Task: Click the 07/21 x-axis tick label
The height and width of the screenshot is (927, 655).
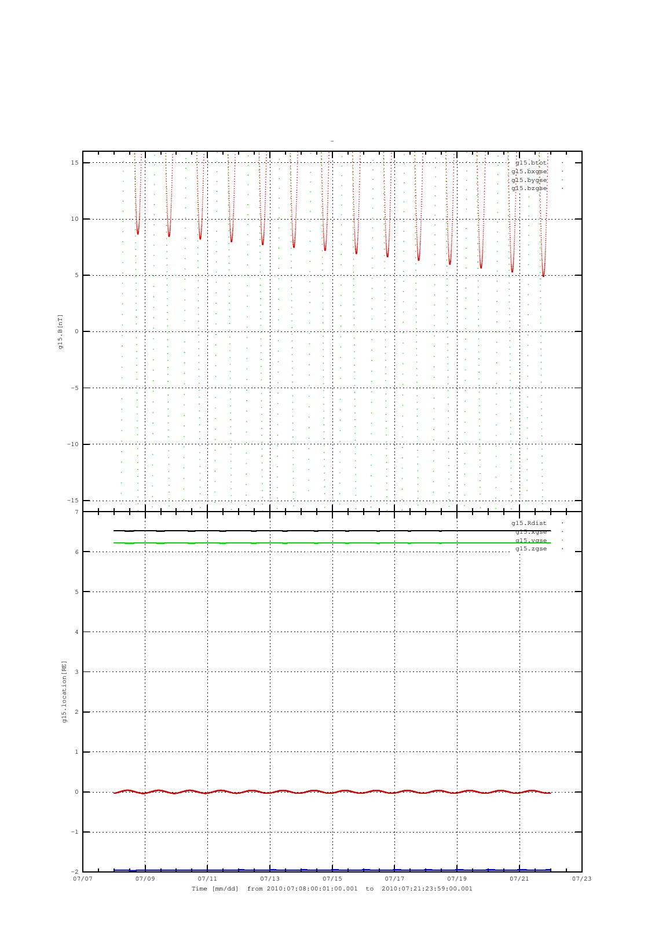Action: pos(519,879)
